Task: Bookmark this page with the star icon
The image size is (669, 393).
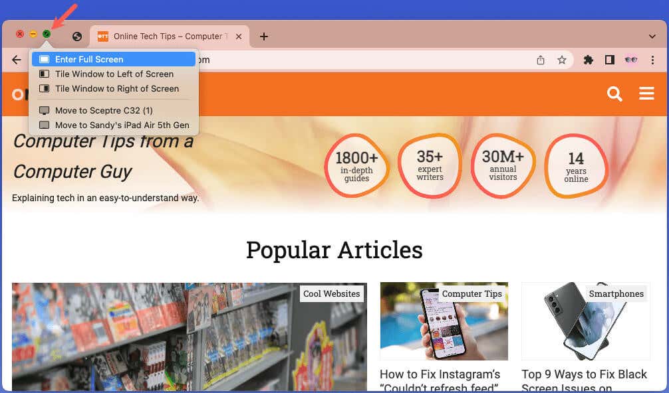Action: (x=562, y=60)
